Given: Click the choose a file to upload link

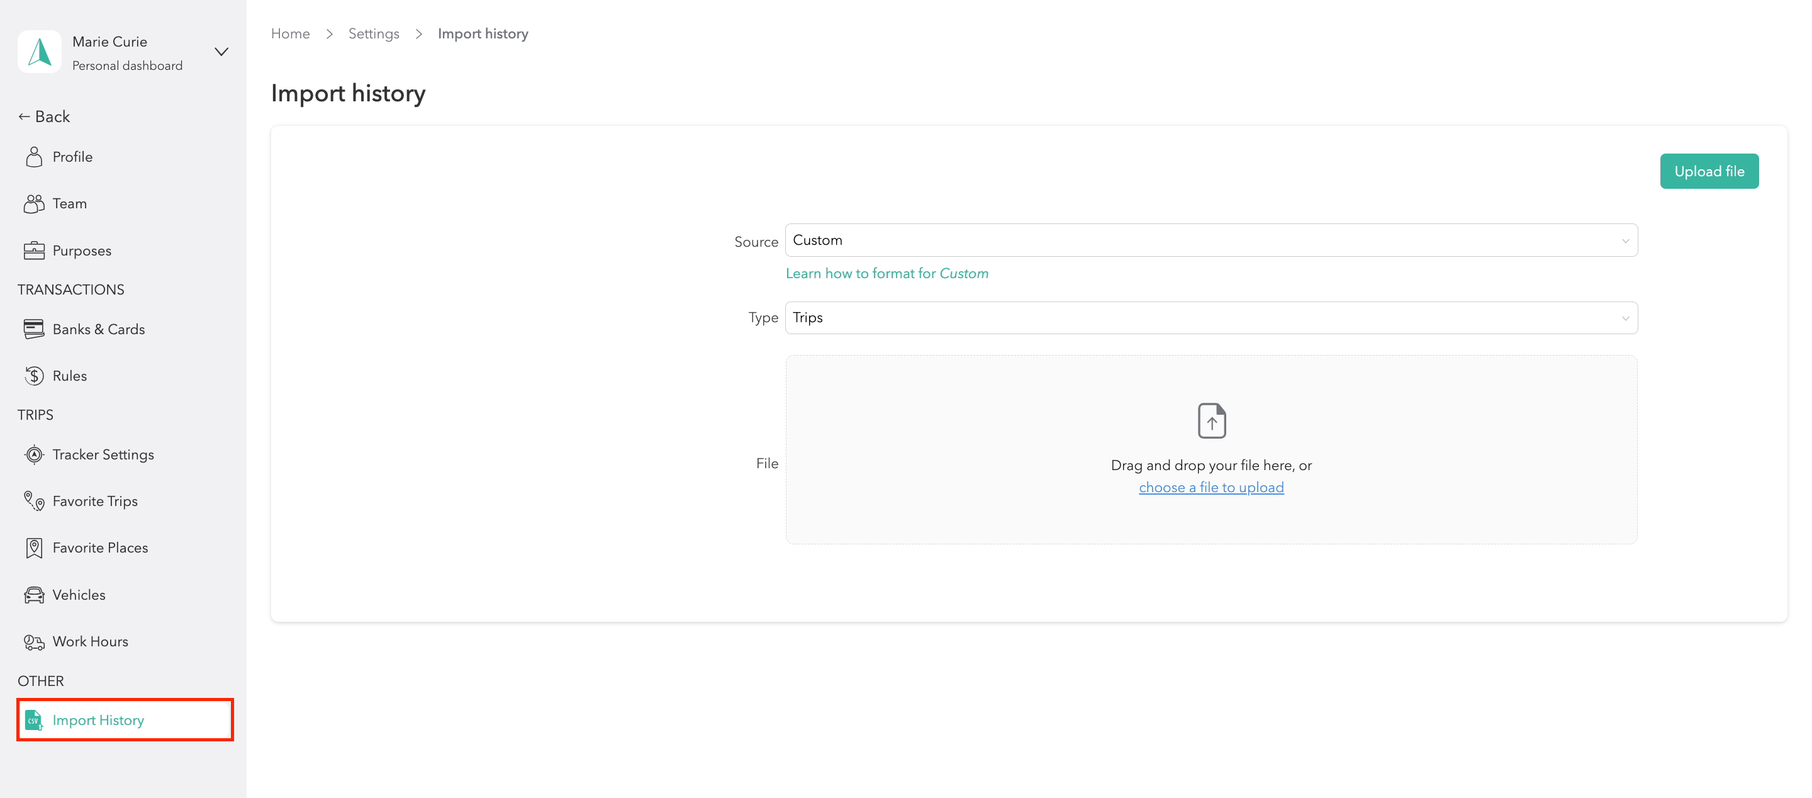Looking at the screenshot, I should tap(1211, 488).
